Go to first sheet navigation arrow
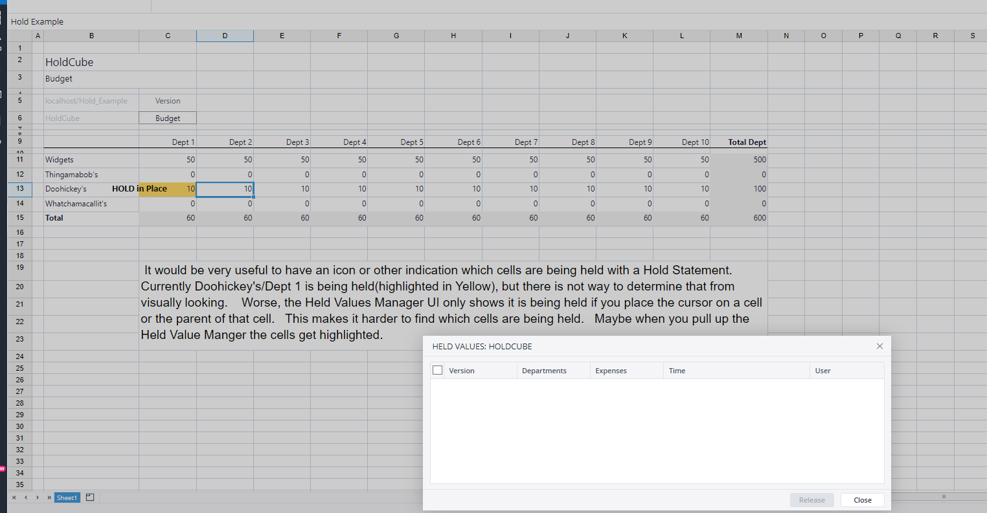This screenshot has height=513, width=987. coord(14,497)
